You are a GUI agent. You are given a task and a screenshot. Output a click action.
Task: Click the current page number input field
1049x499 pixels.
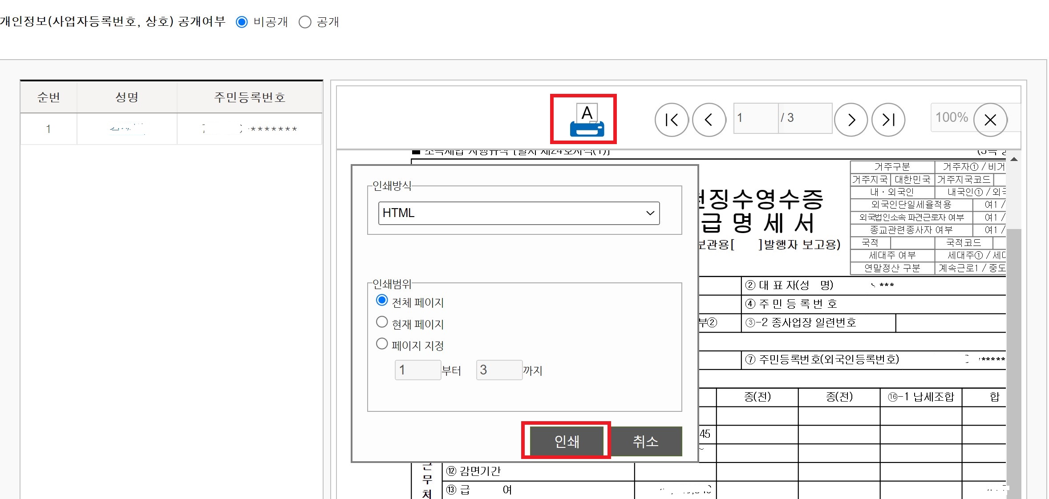pos(757,118)
